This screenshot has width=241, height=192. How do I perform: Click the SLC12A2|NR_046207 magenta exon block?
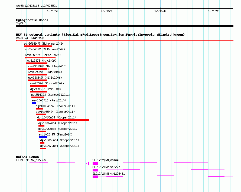[x=95, y=170]
